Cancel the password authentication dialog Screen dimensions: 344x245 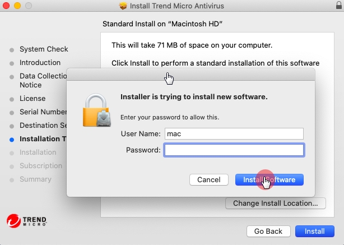coord(209,179)
